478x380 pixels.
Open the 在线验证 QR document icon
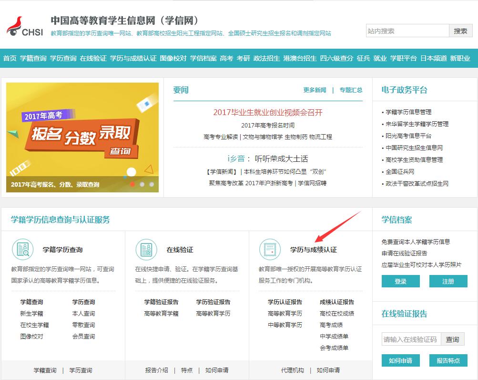pyautogui.click(x=146, y=249)
